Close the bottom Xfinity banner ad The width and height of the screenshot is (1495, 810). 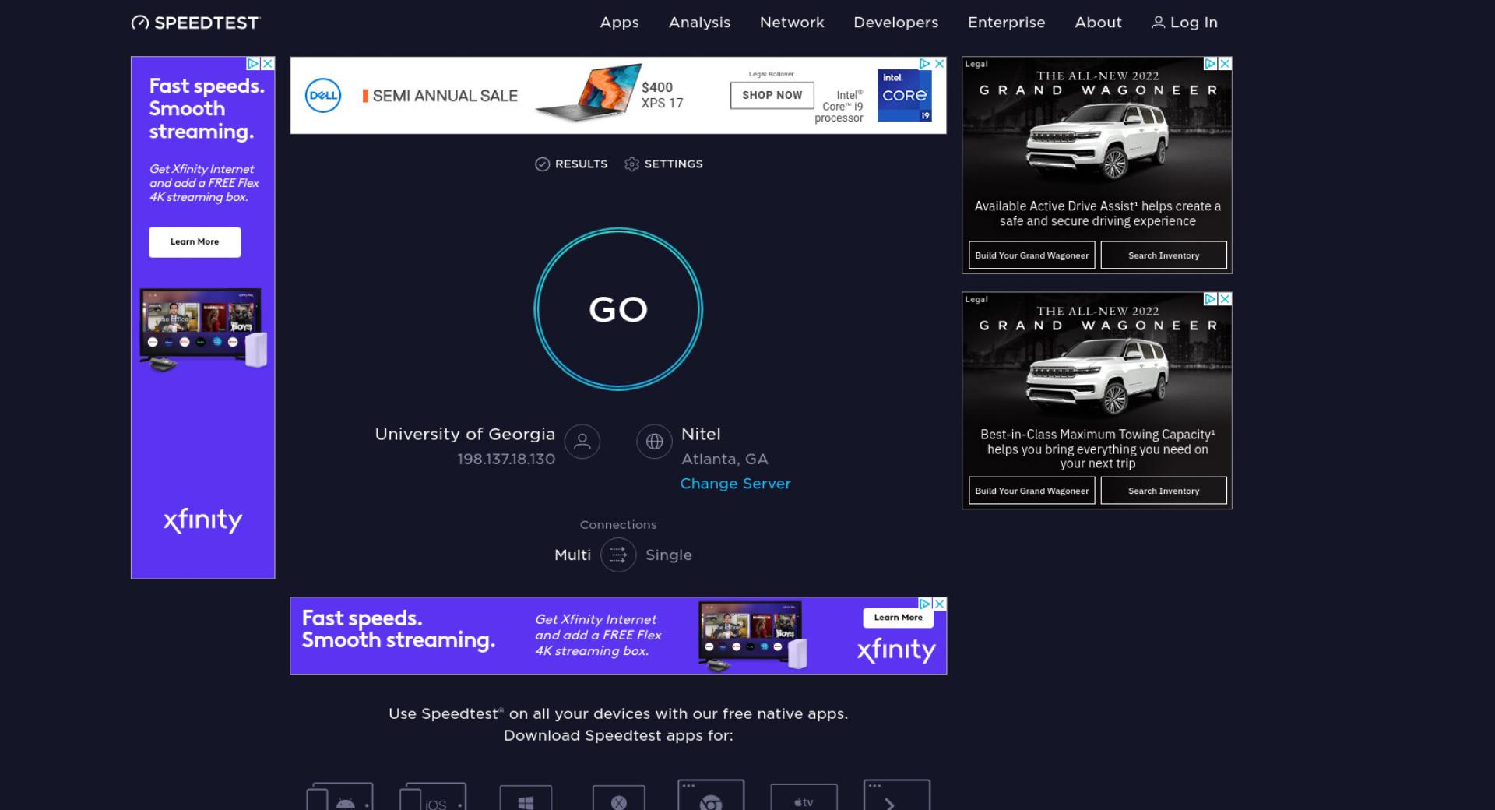click(940, 604)
